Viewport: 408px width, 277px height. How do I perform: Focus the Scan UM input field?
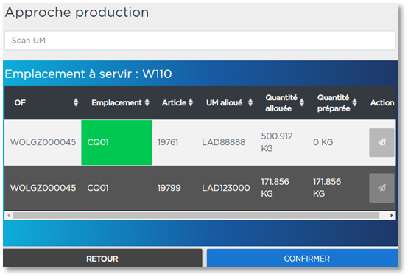click(x=200, y=41)
